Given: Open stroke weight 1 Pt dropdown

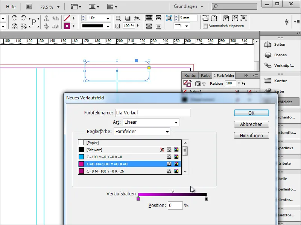Looking at the screenshot, I should click(x=108, y=18).
